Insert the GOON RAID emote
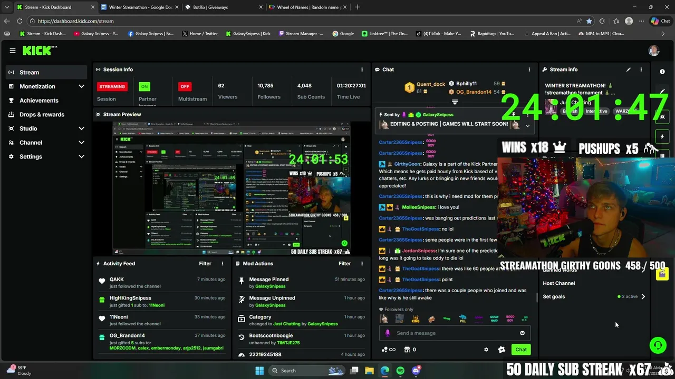This screenshot has width=675, height=379. (494, 319)
